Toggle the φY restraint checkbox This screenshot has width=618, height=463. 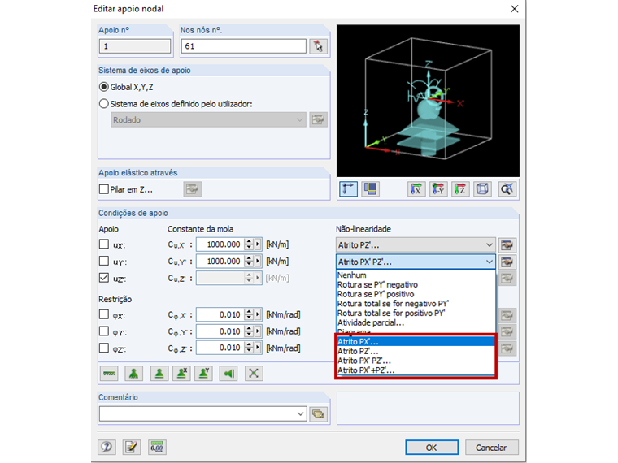(103, 331)
